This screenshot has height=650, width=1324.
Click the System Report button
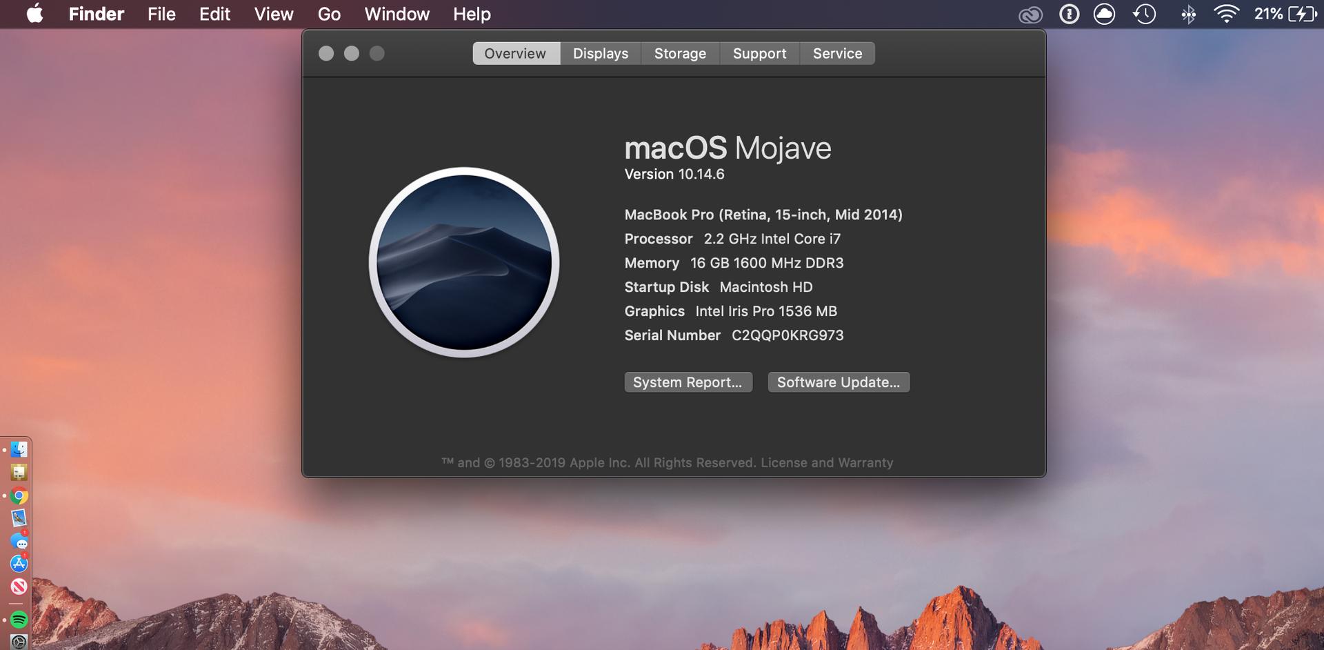(688, 382)
